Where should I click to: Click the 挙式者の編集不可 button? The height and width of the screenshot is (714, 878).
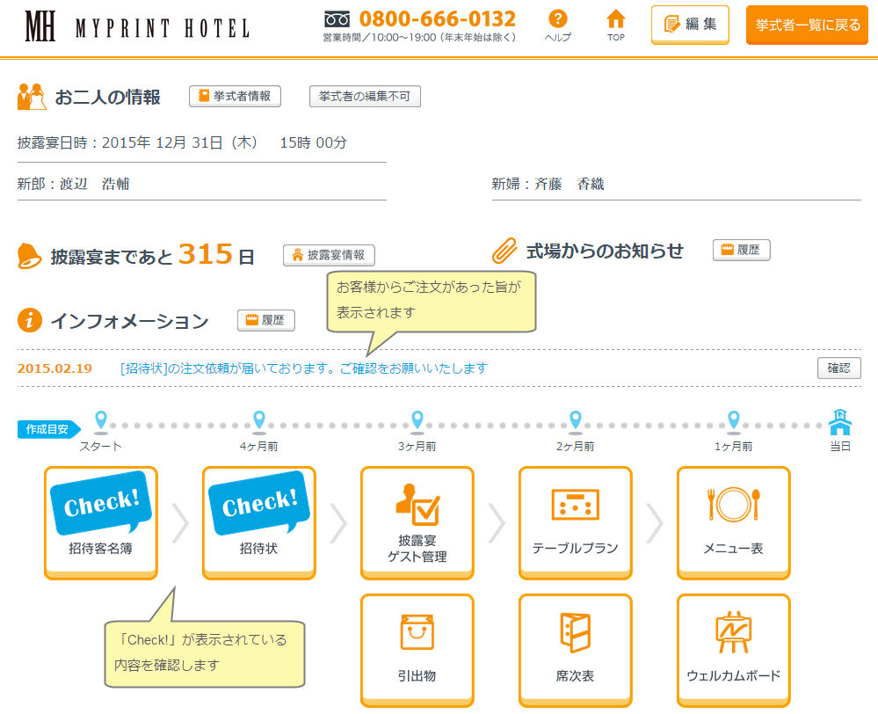click(x=365, y=97)
